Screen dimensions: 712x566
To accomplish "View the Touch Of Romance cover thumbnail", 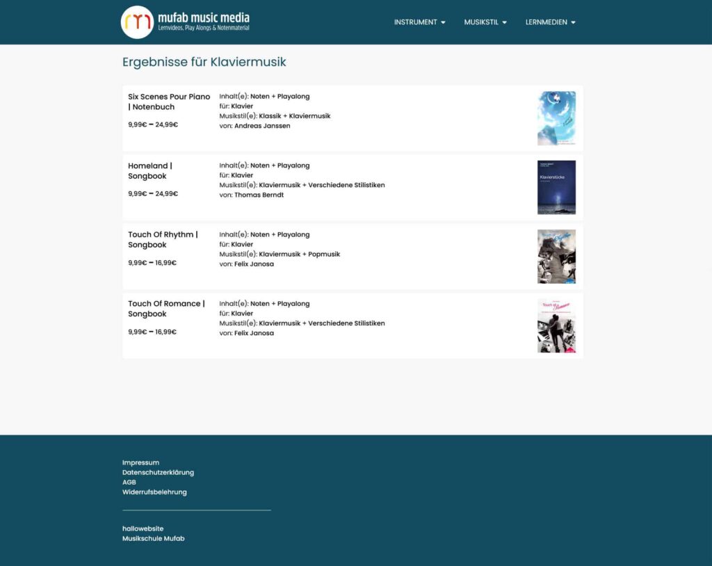I will [556, 325].
